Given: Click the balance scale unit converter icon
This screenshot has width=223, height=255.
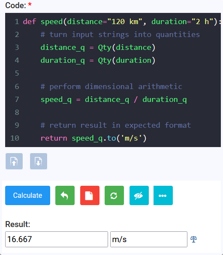Looking at the screenshot, I should 193,239.
